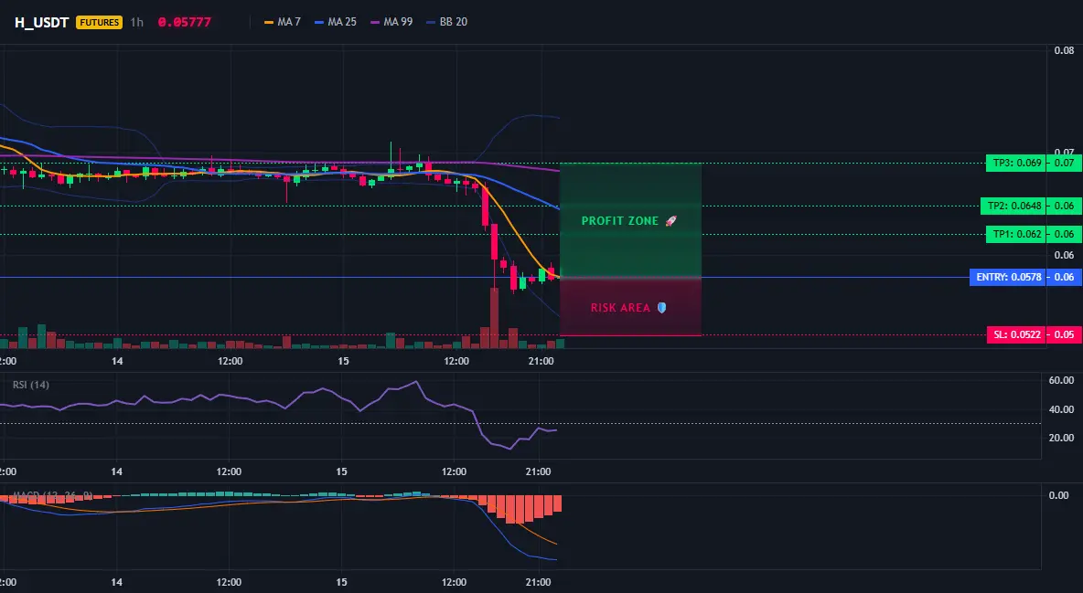This screenshot has width=1083, height=593.
Task: Click the SL: 0.0522 stop loss label
Action: tap(1015, 334)
